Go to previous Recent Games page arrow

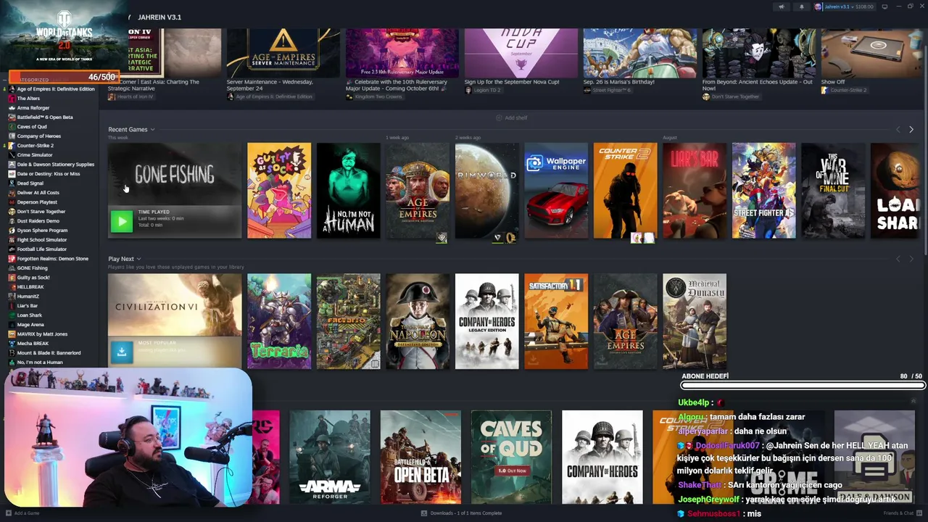pyautogui.click(x=898, y=129)
